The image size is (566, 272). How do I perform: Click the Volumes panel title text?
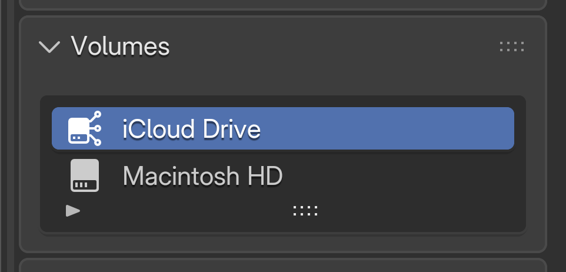[120, 46]
